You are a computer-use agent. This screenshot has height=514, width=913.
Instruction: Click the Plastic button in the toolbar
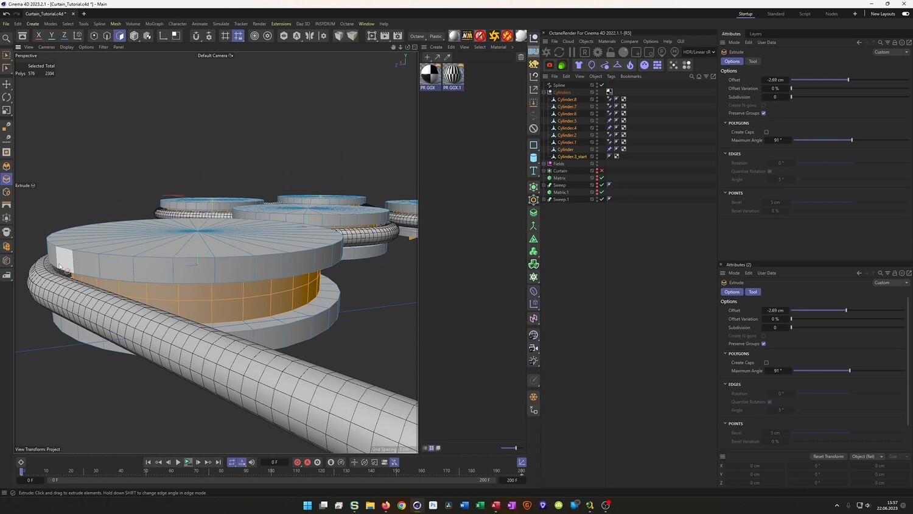coord(436,37)
